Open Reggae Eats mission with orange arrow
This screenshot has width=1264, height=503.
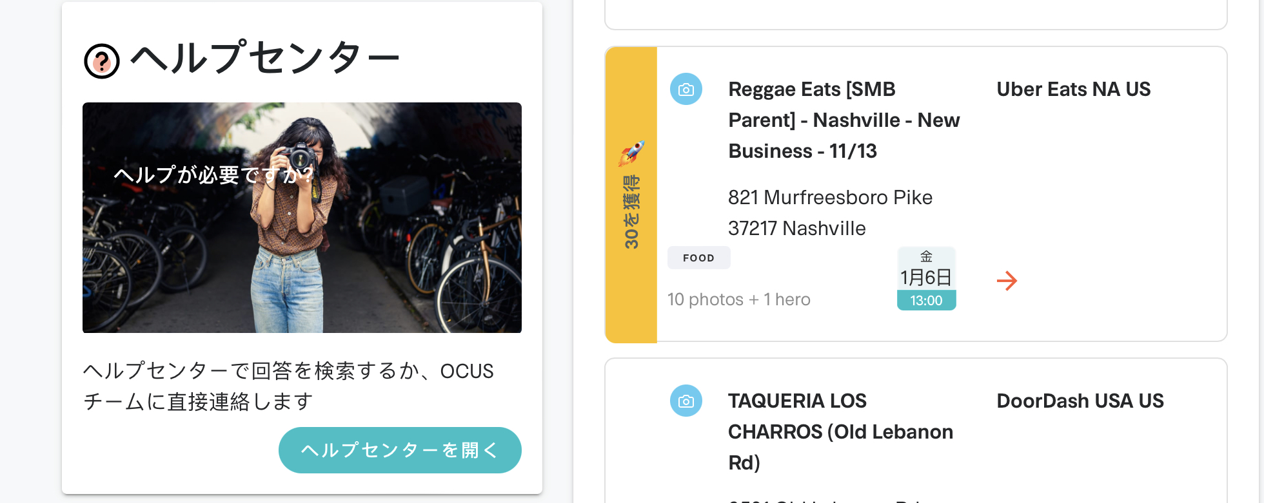(1007, 281)
